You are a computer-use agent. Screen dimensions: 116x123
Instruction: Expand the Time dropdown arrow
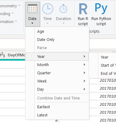coord(47,23)
